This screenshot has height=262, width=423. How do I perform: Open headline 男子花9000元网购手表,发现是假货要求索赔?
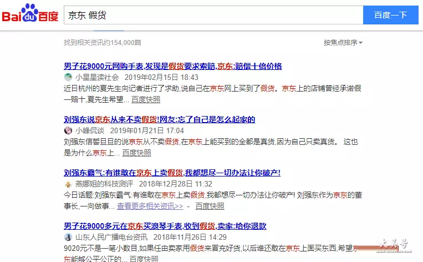coord(172,66)
